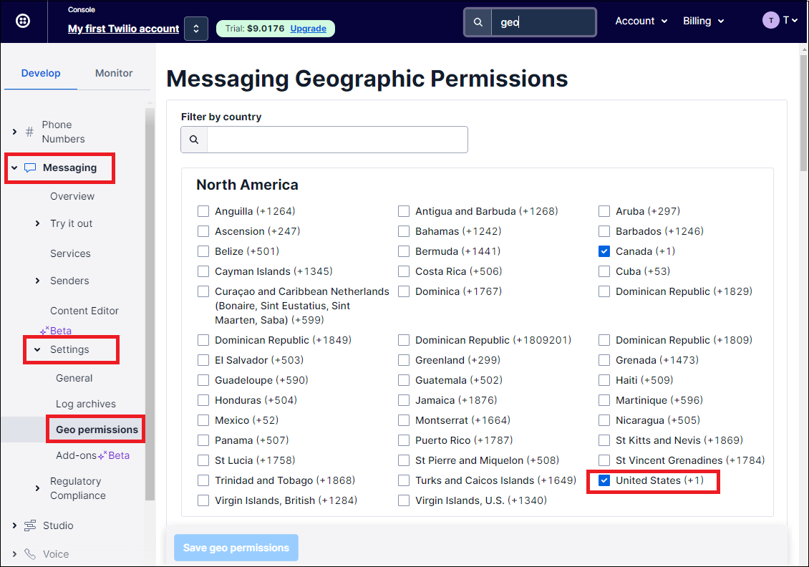The height and width of the screenshot is (567, 809).
Task: Check the Anguilla (+1264) checkbox
Action: (203, 211)
